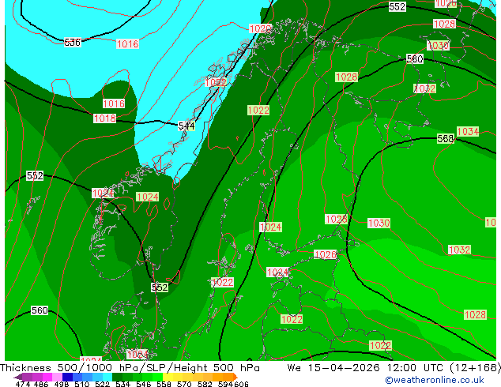Click the 544 height contour label

[x=186, y=126]
